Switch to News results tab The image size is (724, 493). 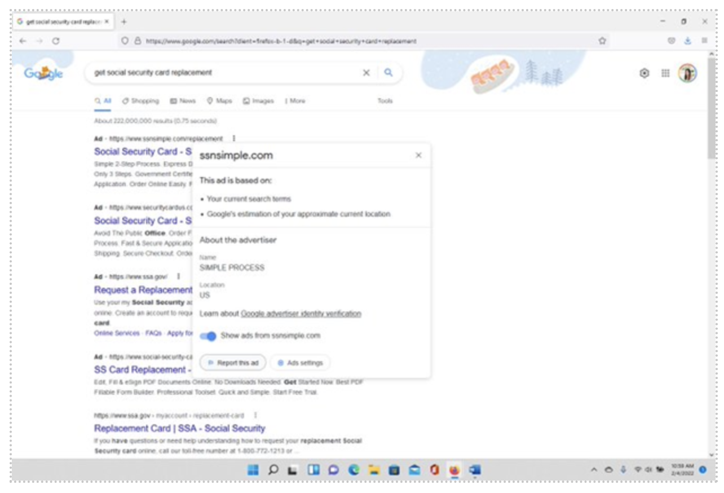coord(183,101)
